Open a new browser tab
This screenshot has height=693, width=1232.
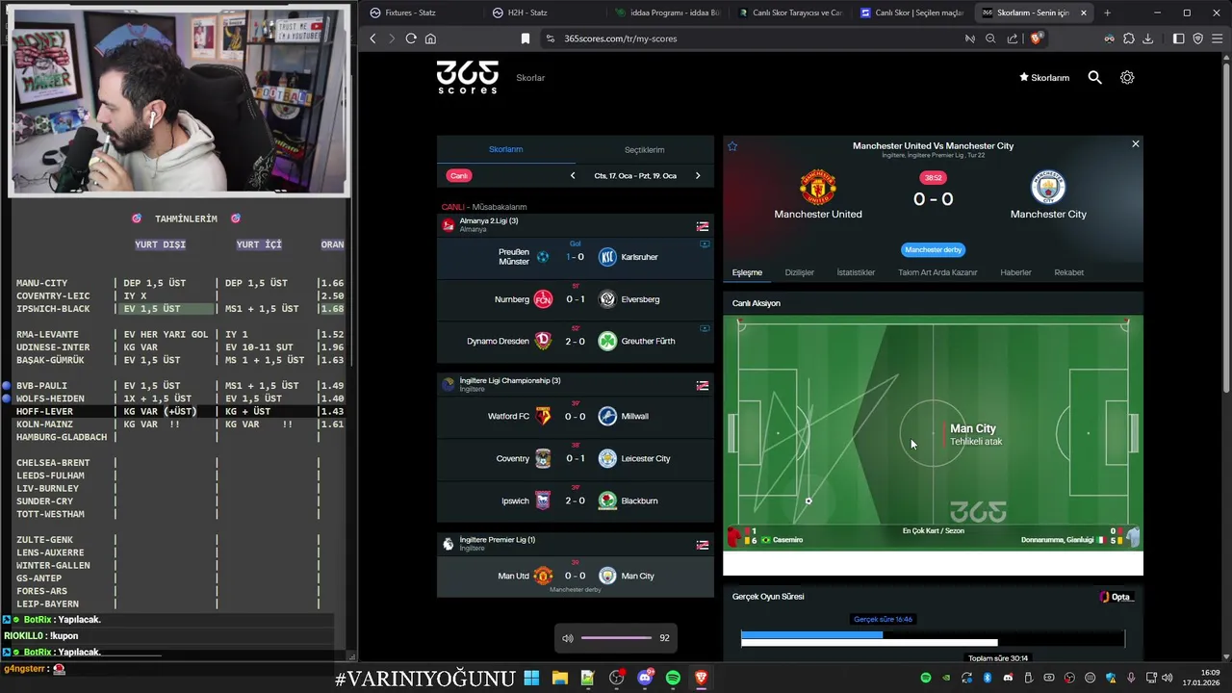[x=1107, y=13]
